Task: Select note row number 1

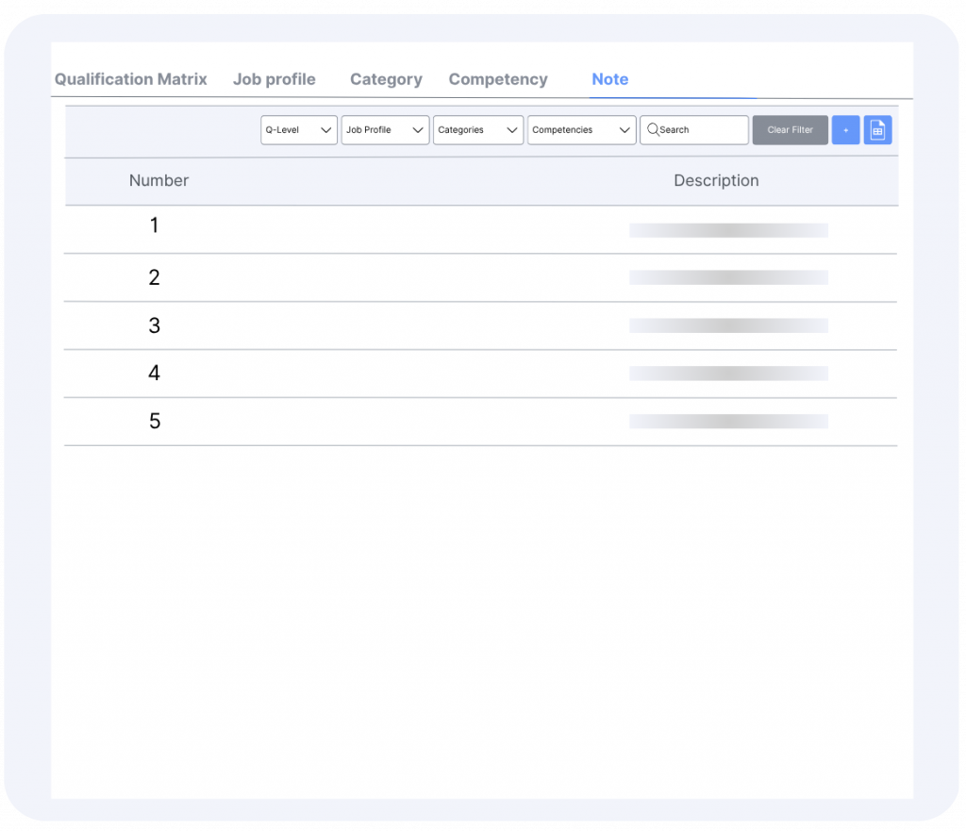Action: pyautogui.click(x=155, y=226)
